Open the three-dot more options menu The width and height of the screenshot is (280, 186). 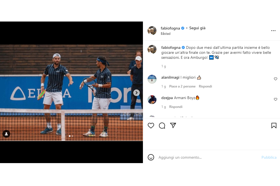coord(273,31)
